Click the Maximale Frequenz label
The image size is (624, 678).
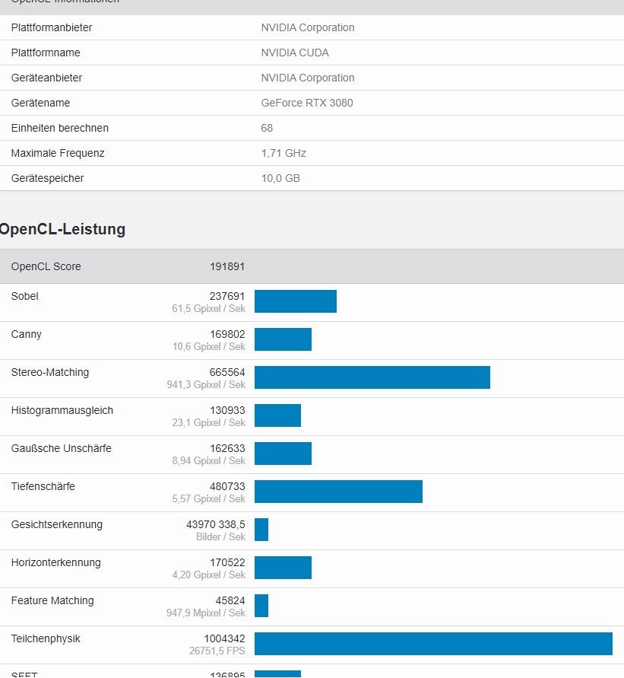58,153
